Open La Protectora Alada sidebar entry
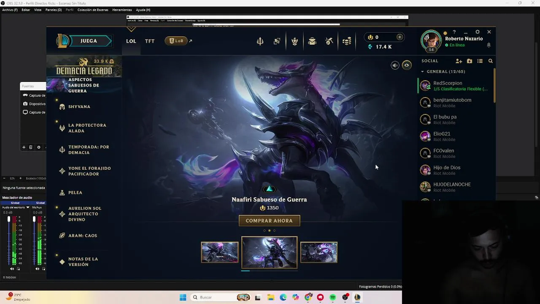Image resolution: width=540 pixels, height=304 pixels. tap(87, 128)
